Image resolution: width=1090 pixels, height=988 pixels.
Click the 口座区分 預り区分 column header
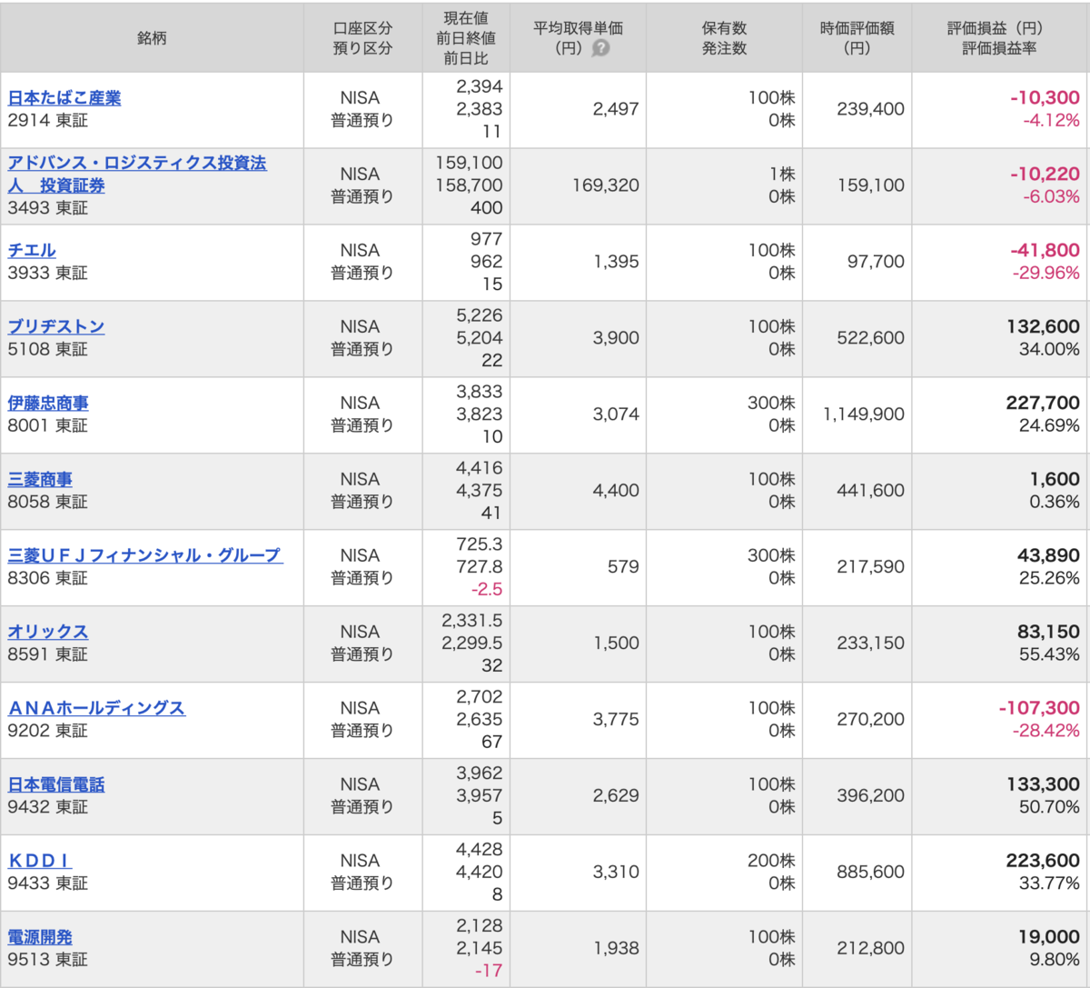coord(362,38)
